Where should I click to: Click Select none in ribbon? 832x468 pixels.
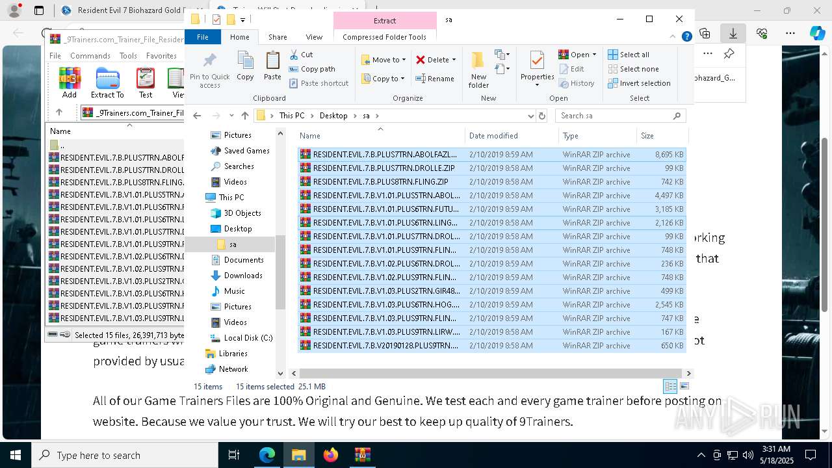[633, 69]
